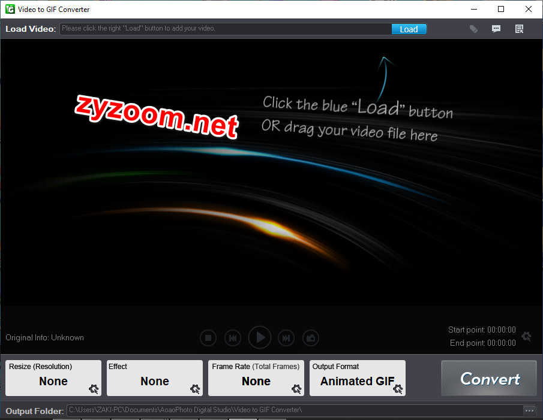Click the video preview drop area

click(271, 173)
